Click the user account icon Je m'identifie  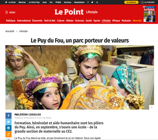pos(143,2)
